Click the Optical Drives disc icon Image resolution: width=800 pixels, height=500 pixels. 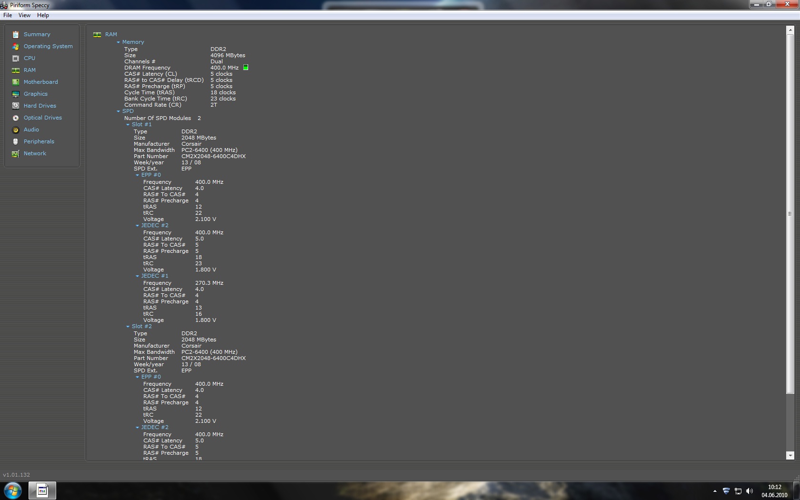click(x=16, y=118)
